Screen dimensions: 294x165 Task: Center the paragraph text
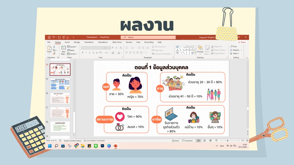coord(130,53)
